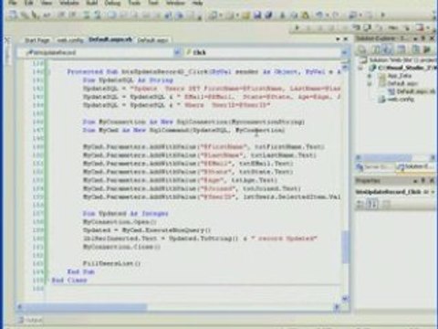
Task: Switch to the web.config tab
Action: point(70,40)
